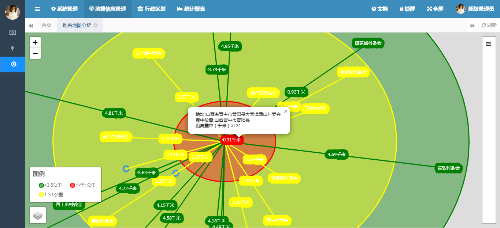Click the 蔡岭村委会 village label
Viewport: 500px width, 228px height.
tap(103, 221)
